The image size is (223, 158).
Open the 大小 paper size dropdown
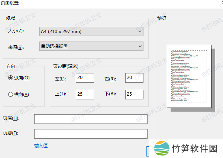91,32
